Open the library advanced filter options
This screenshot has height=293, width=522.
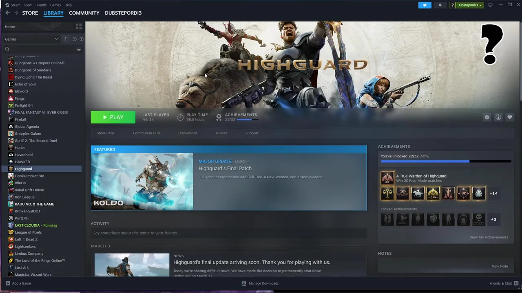pyautogui.click(x=79, y=49)
